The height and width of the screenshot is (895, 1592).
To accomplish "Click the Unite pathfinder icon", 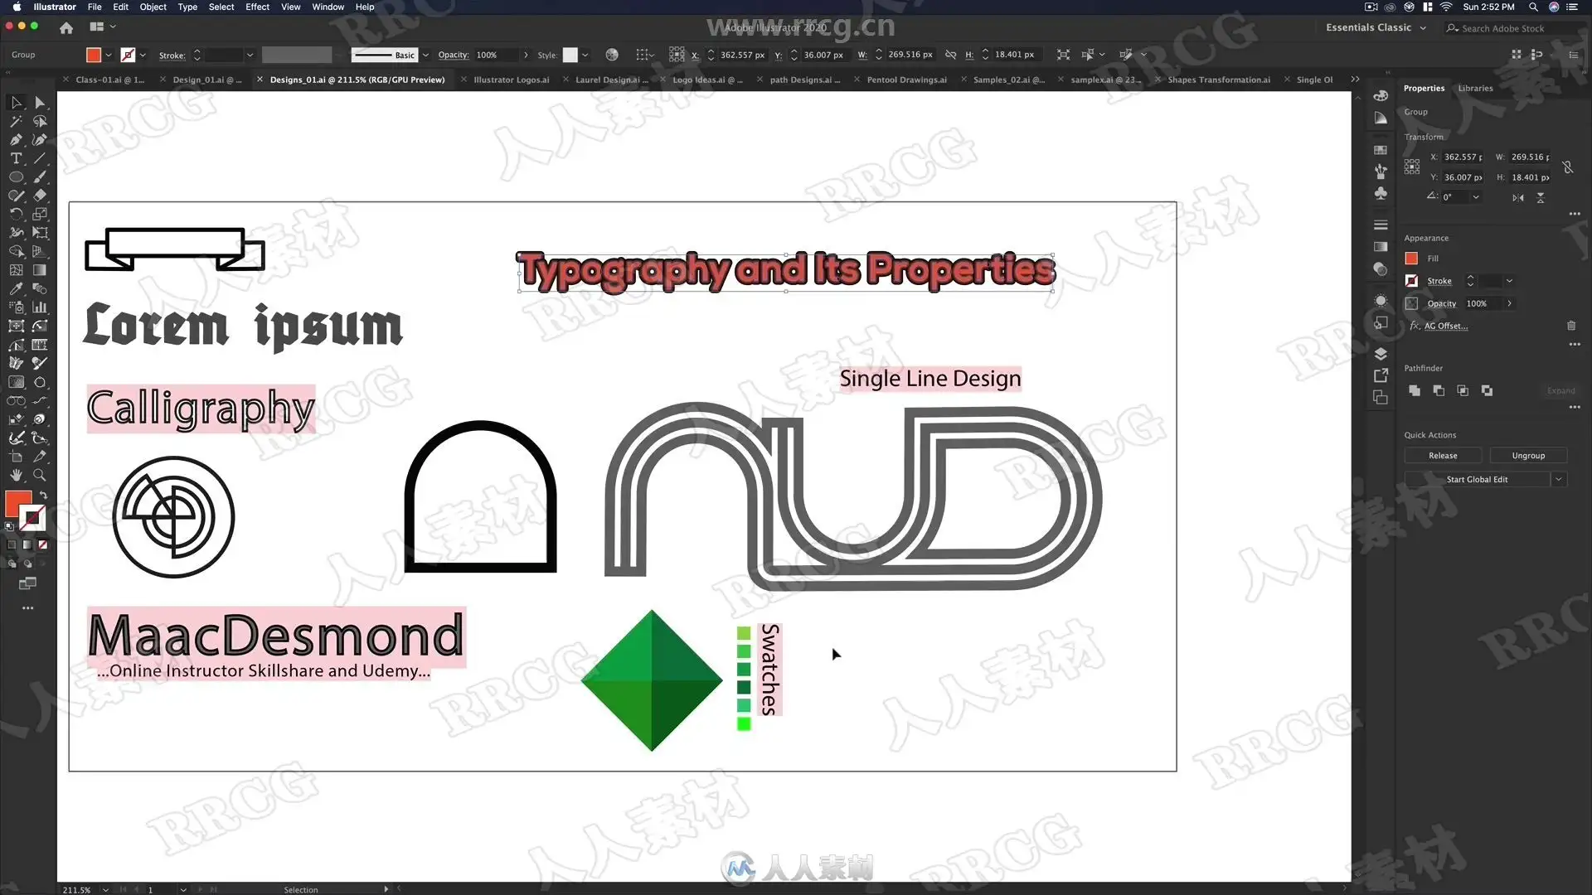I will [x=1415, y=390].
